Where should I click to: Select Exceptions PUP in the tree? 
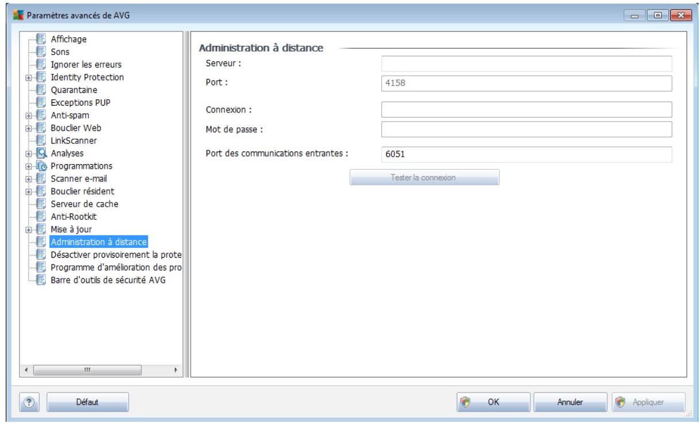pos(80,103)
